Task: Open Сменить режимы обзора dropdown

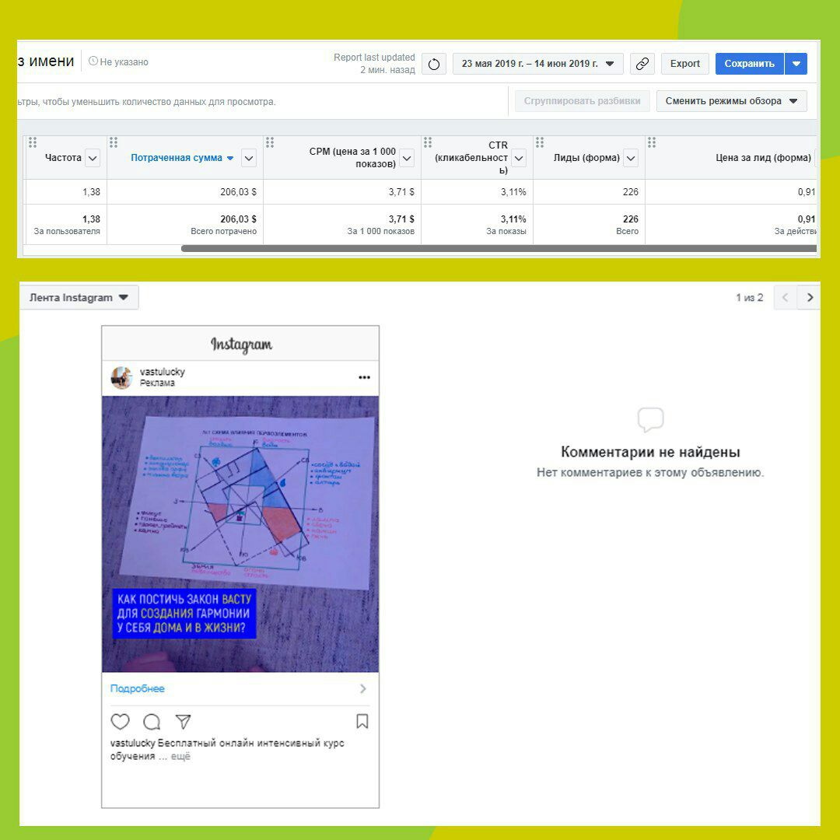Action: click(x=731, y=101)
